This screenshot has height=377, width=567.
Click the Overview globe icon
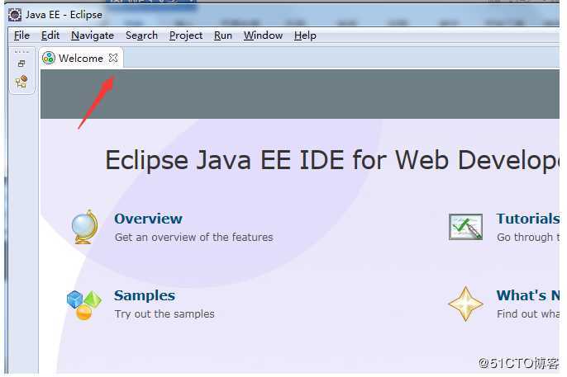pyautogui.click(x=84, y=227)
